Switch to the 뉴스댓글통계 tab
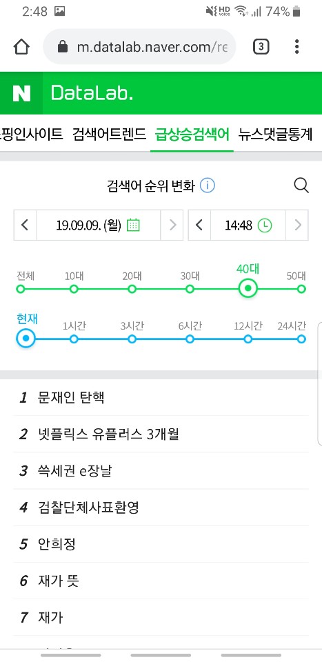 (276, 134)
